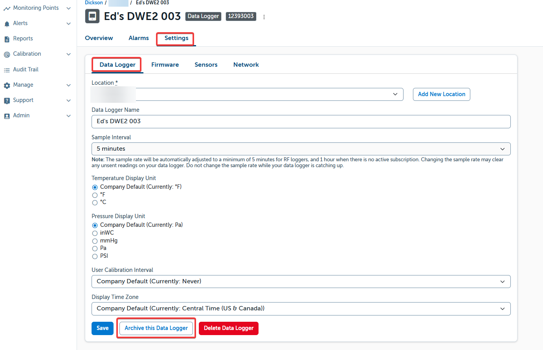Click the Support question mark icon

tap(7, 101)
